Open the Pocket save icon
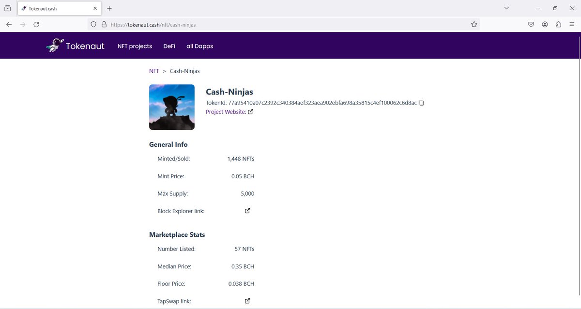581x309 pixels. [531, 24]
